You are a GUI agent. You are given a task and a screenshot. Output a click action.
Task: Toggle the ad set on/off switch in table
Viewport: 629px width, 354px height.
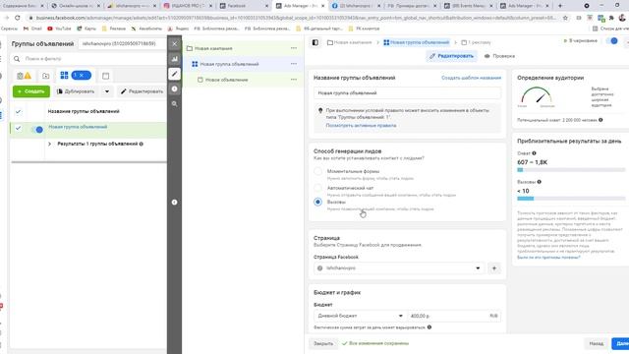click(x=37, y=129)
